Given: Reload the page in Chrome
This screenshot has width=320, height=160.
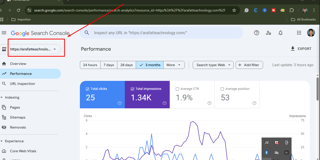Looking at the screenshot, I should pyautogui.click(x=18, y=10).
